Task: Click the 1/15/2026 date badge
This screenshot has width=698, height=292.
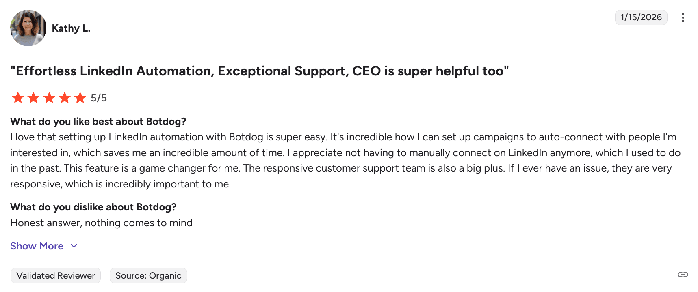Action: [x=641, y=17]
